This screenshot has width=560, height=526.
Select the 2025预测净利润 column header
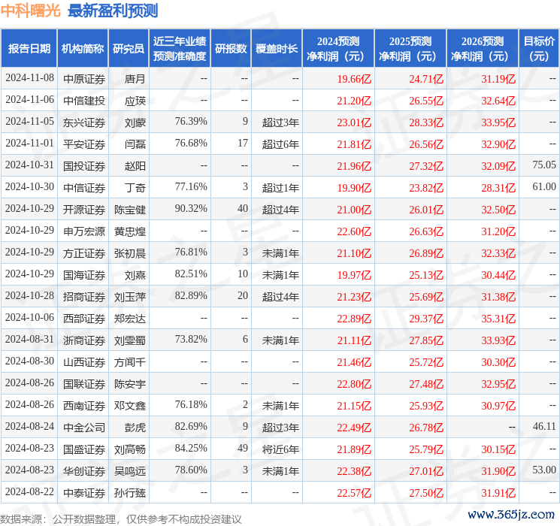(410, 49)
